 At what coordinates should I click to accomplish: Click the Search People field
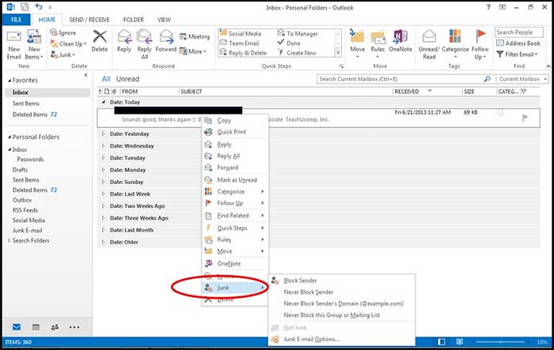coord(518,32)
